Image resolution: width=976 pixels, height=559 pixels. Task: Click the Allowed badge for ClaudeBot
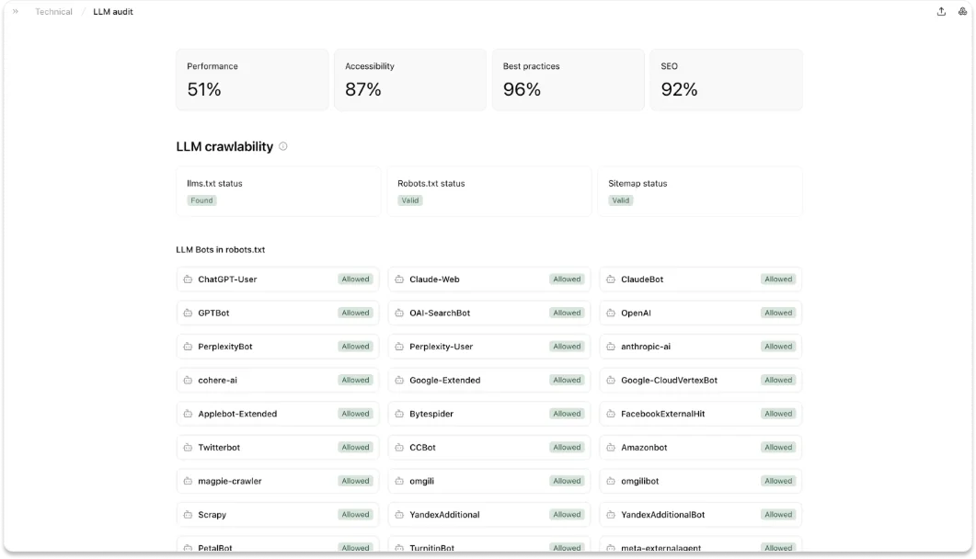coord(778,279)
